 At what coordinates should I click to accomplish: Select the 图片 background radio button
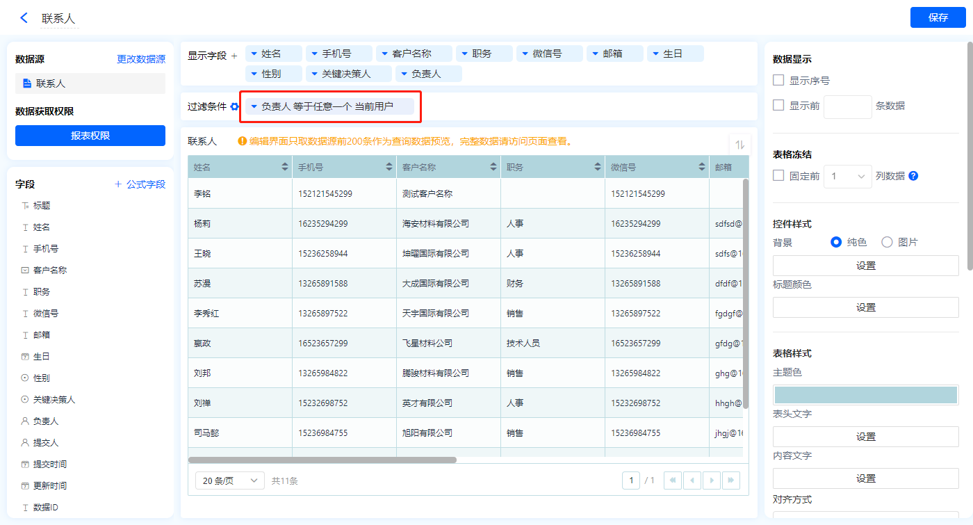pos(887,242)
